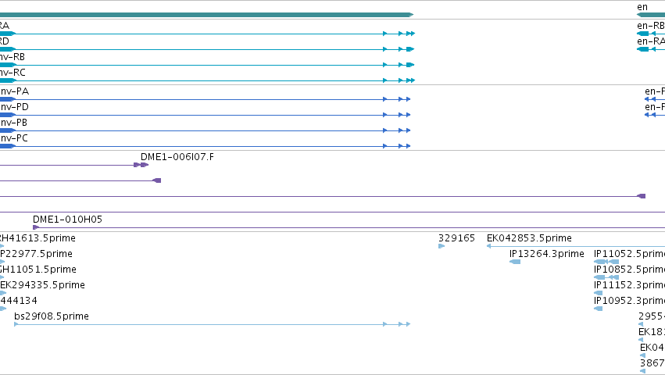Click the teal en gene bar
The width and height of the screenshot is (665, 375).
(651, 15)
